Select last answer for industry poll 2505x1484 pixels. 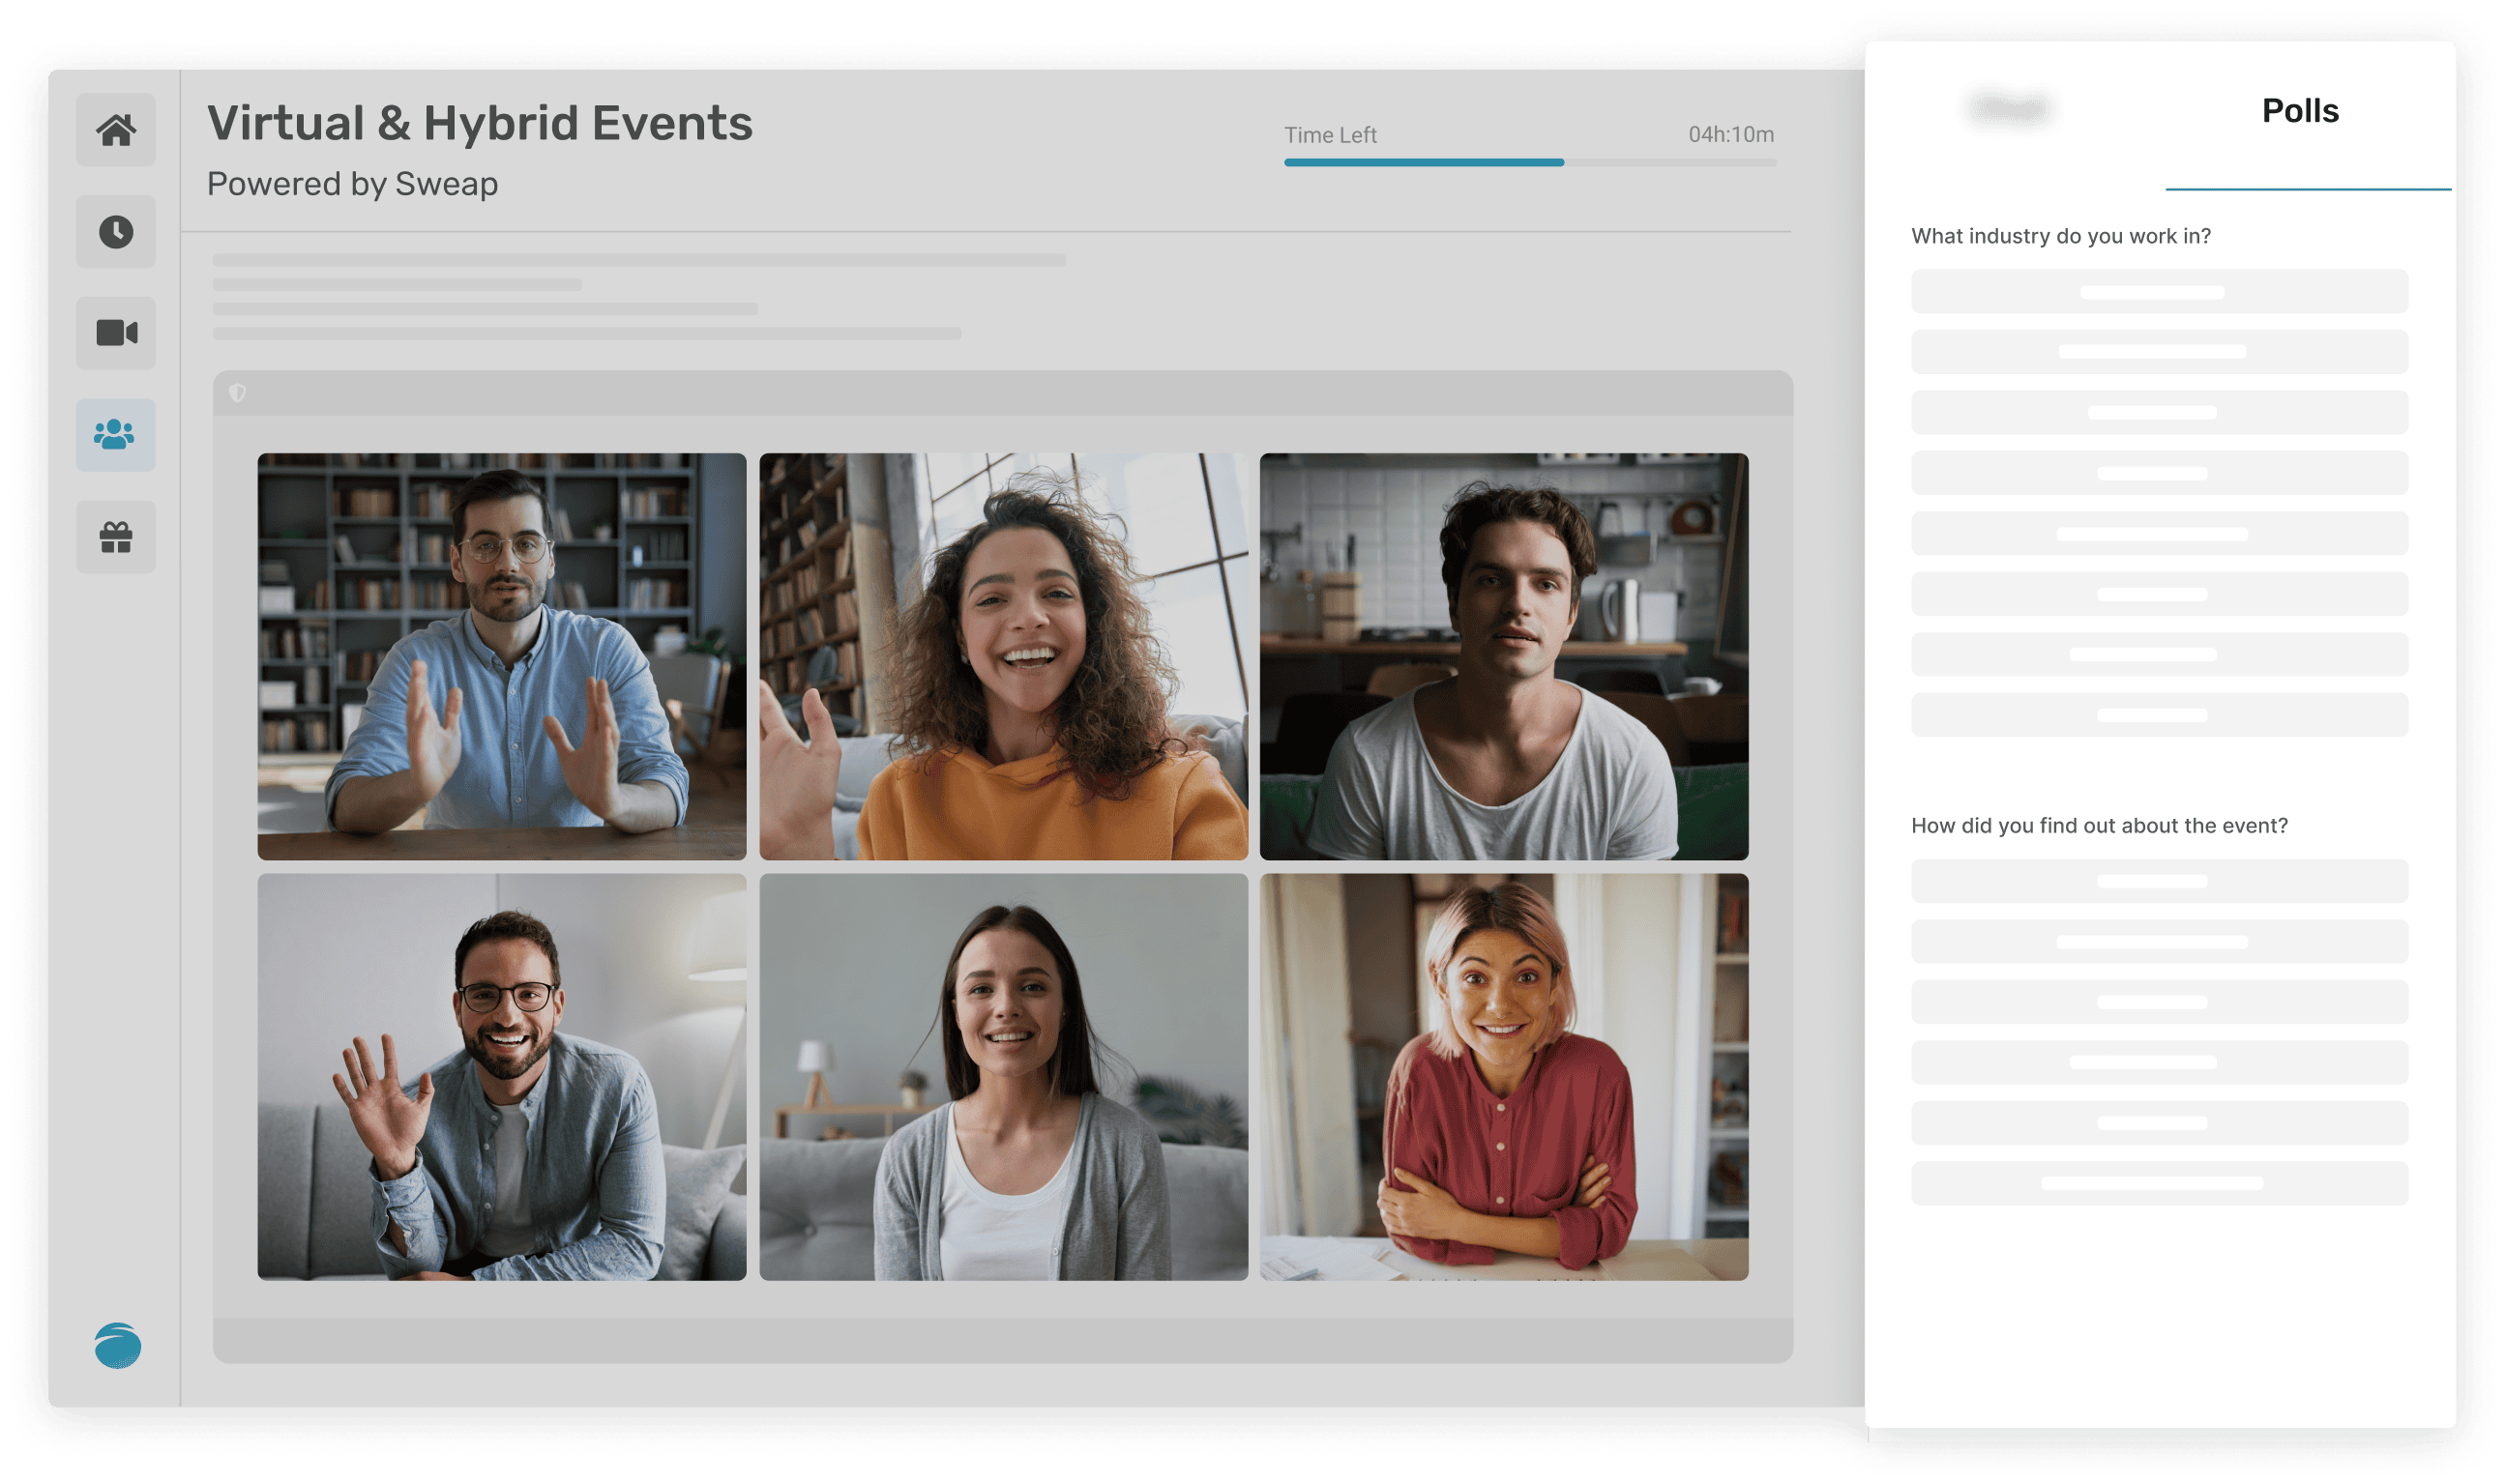tap(2158, 715)
